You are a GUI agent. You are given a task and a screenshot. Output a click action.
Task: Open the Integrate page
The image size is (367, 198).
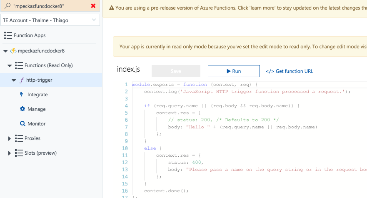pyautogui.click(x=37, y=95)
